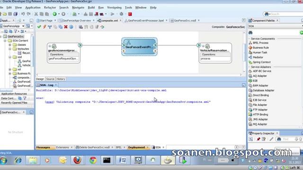Click the Save All icon in main toolbar
This screenshot has width=303, height=170.
point(16,14)
